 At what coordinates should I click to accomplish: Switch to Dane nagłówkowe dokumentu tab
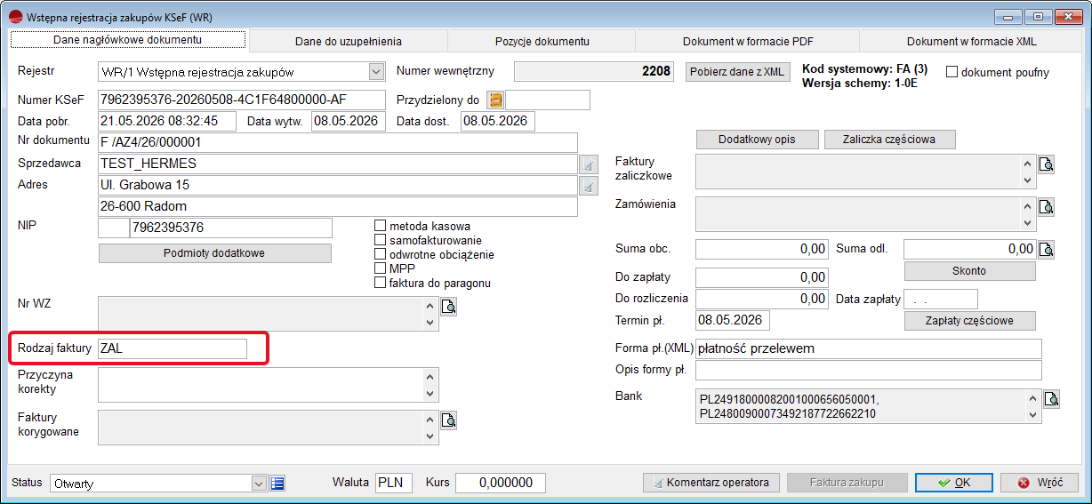coord(128,40)
